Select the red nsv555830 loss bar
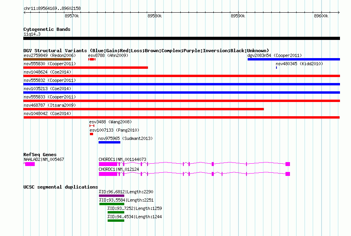The image size is (351, 236). coord(86,68)
